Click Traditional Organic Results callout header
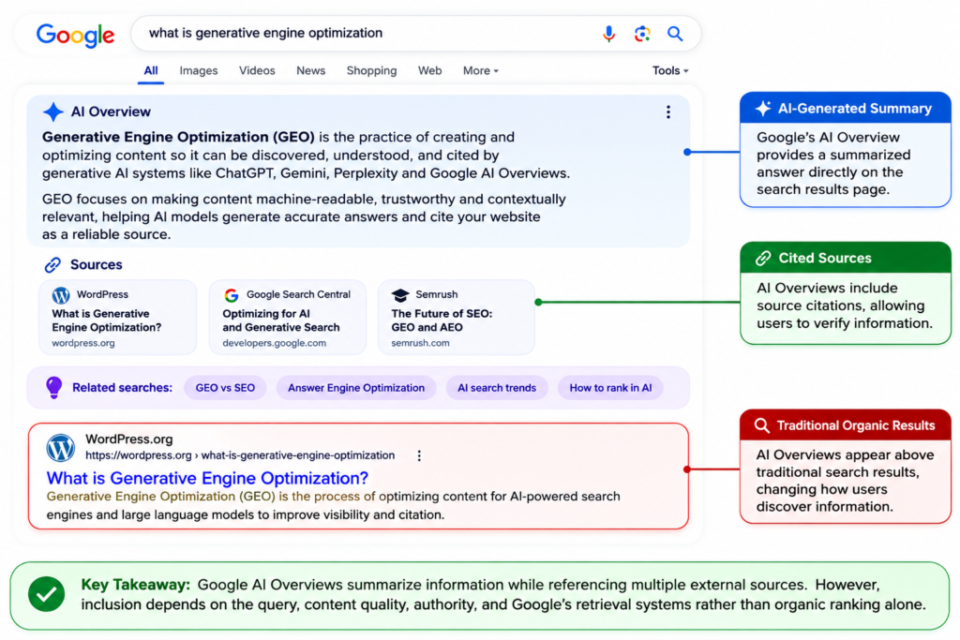Image resolution: width=960 pixels, height=640 pixels. coord(846,425)
